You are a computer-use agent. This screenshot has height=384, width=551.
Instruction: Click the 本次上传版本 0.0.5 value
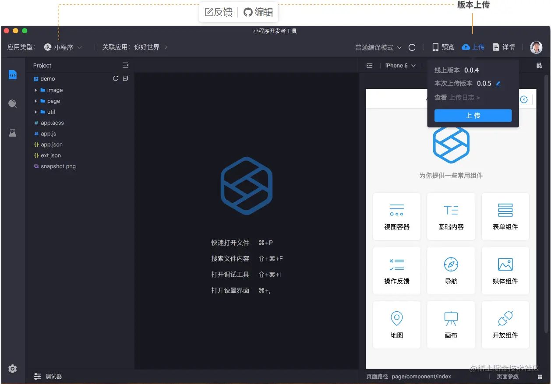[x=484, y=84]
